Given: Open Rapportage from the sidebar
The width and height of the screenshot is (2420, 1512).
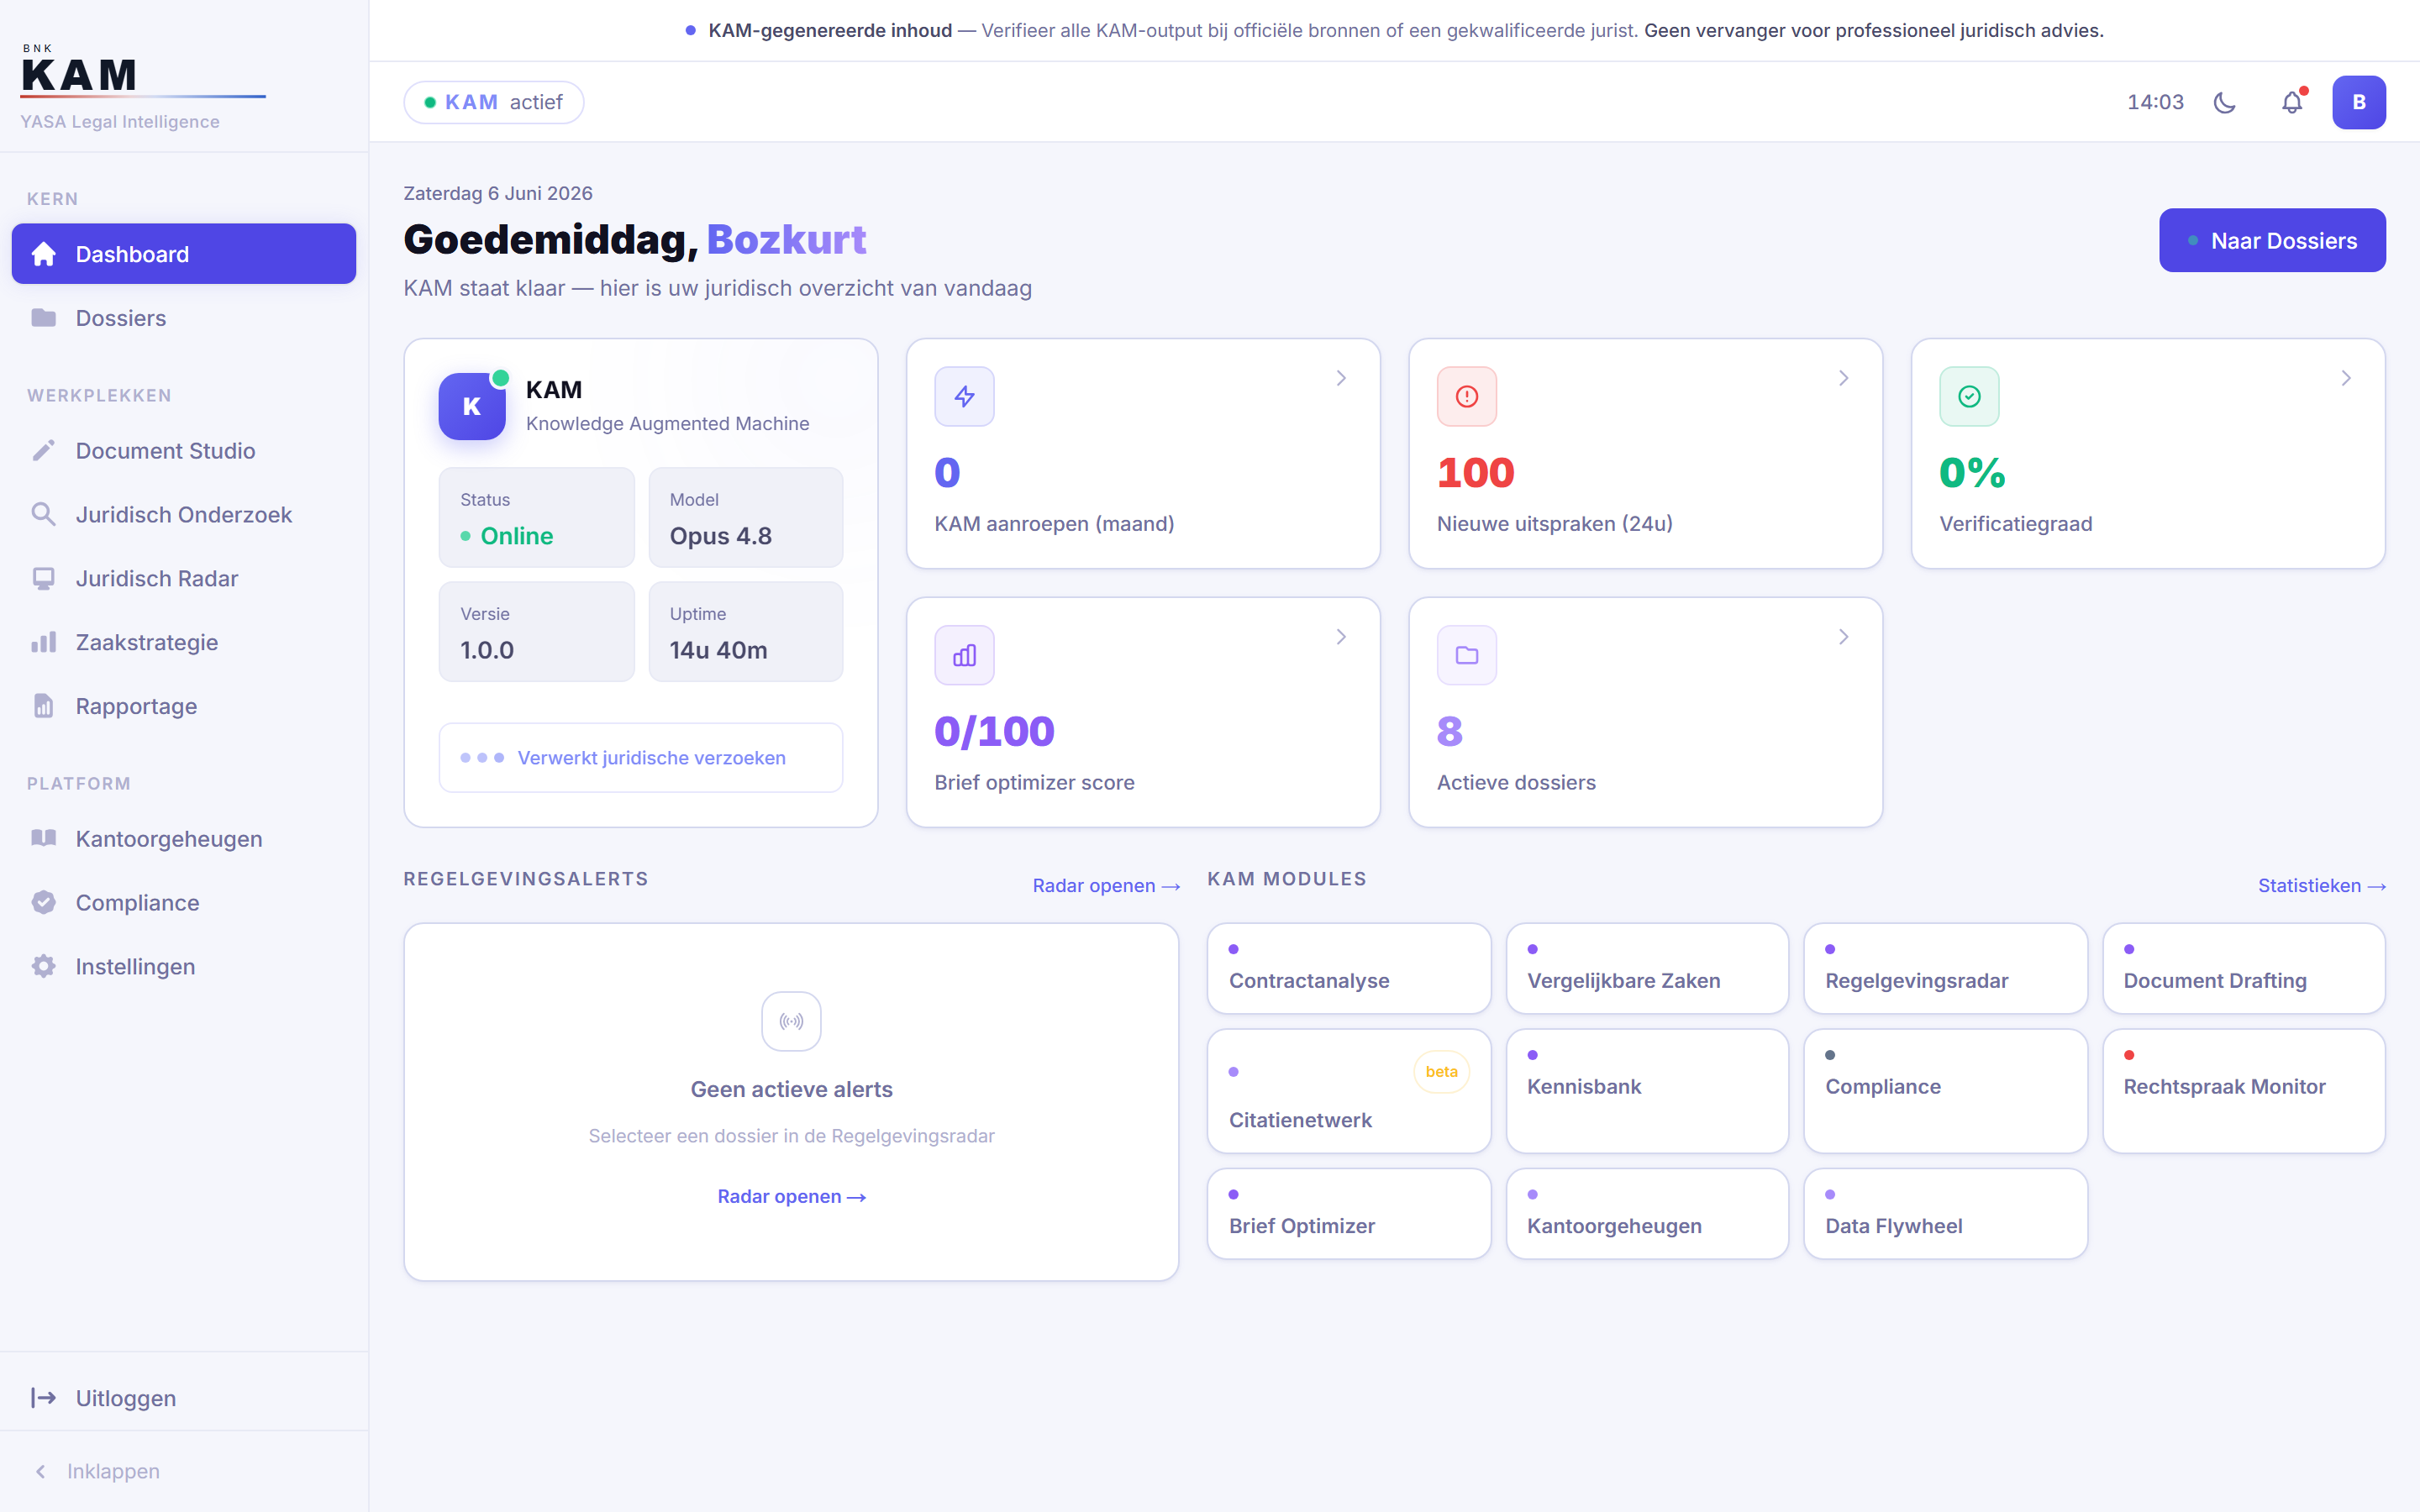Looking at the screenshot, I should pyautogui.click(x=184, y=706).
